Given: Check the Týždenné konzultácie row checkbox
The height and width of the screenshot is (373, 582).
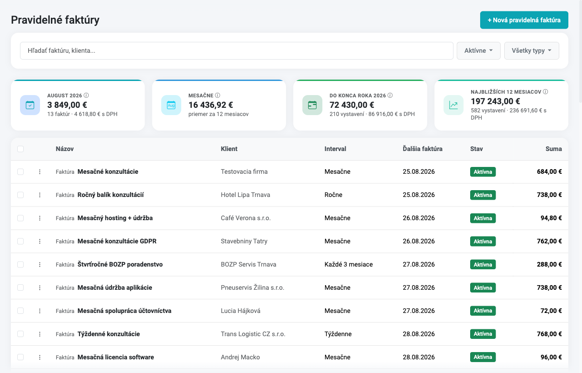Looking at the screenshot, I should click(20, 334).
